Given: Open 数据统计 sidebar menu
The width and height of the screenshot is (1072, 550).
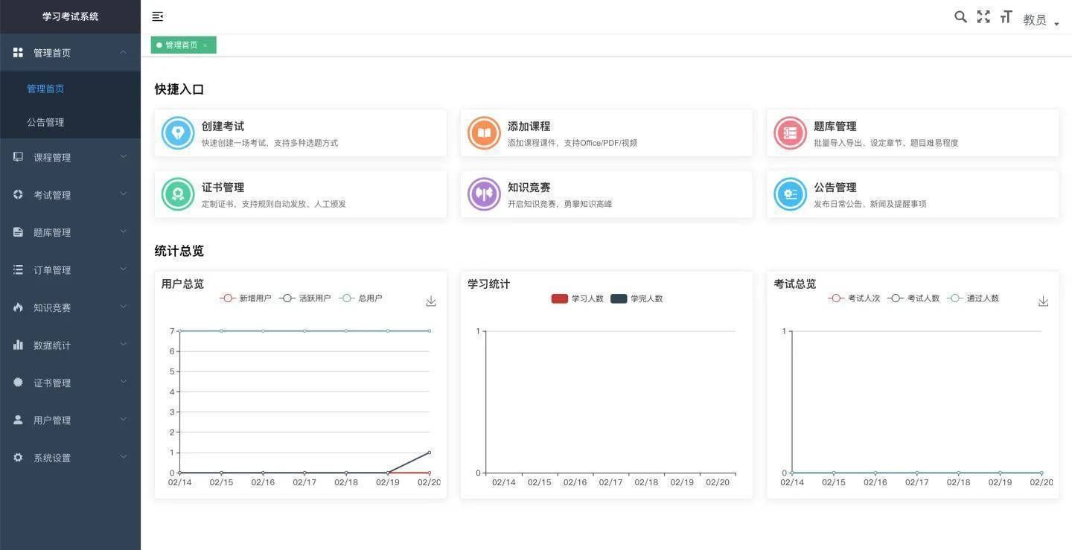Looking at the screenshot, I should pos(70,345).
